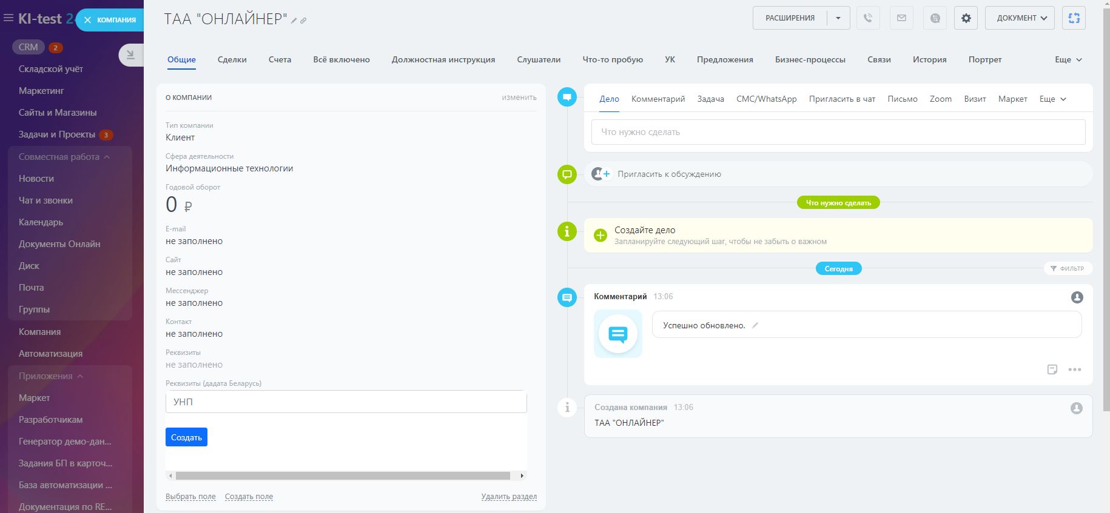Open the ДОКУМЕНТ dropdown

click(1020, 18)
